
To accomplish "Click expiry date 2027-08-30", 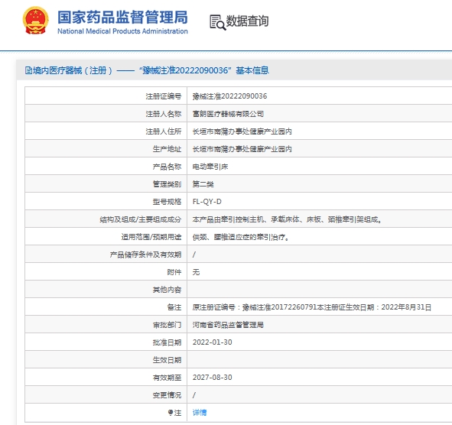I will (212, 378).
